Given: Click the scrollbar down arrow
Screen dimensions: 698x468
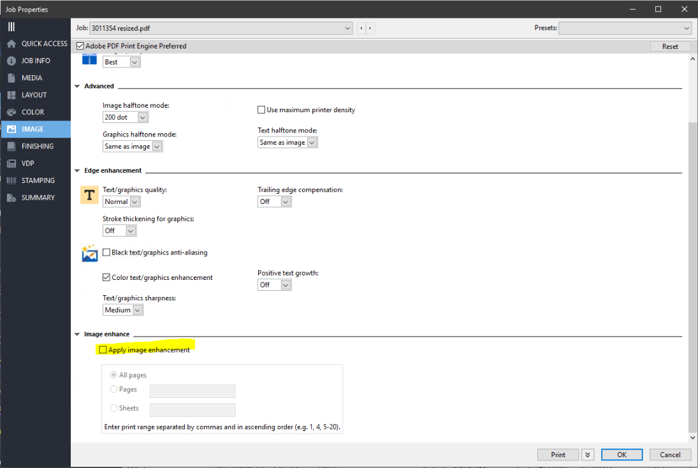Looking at the screenshot, I should pyautogui.click(x=692, y=438).
